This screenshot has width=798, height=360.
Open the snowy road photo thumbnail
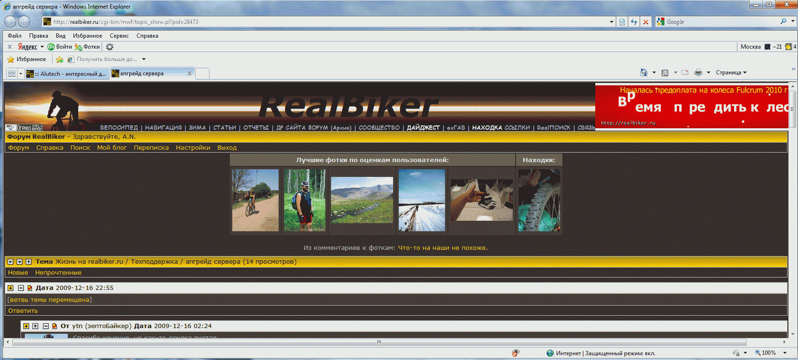click(x=422, y=200)
